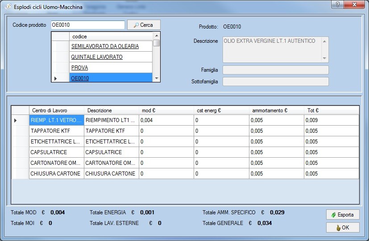Click cst energ value in CHIUSURA CARTONE row
Image resolution: width=369 pixels, height=241 pixels.
221,174
